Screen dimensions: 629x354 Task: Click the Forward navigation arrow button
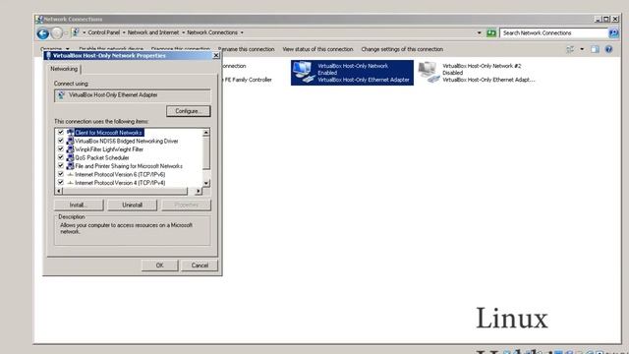click(57, 33)
